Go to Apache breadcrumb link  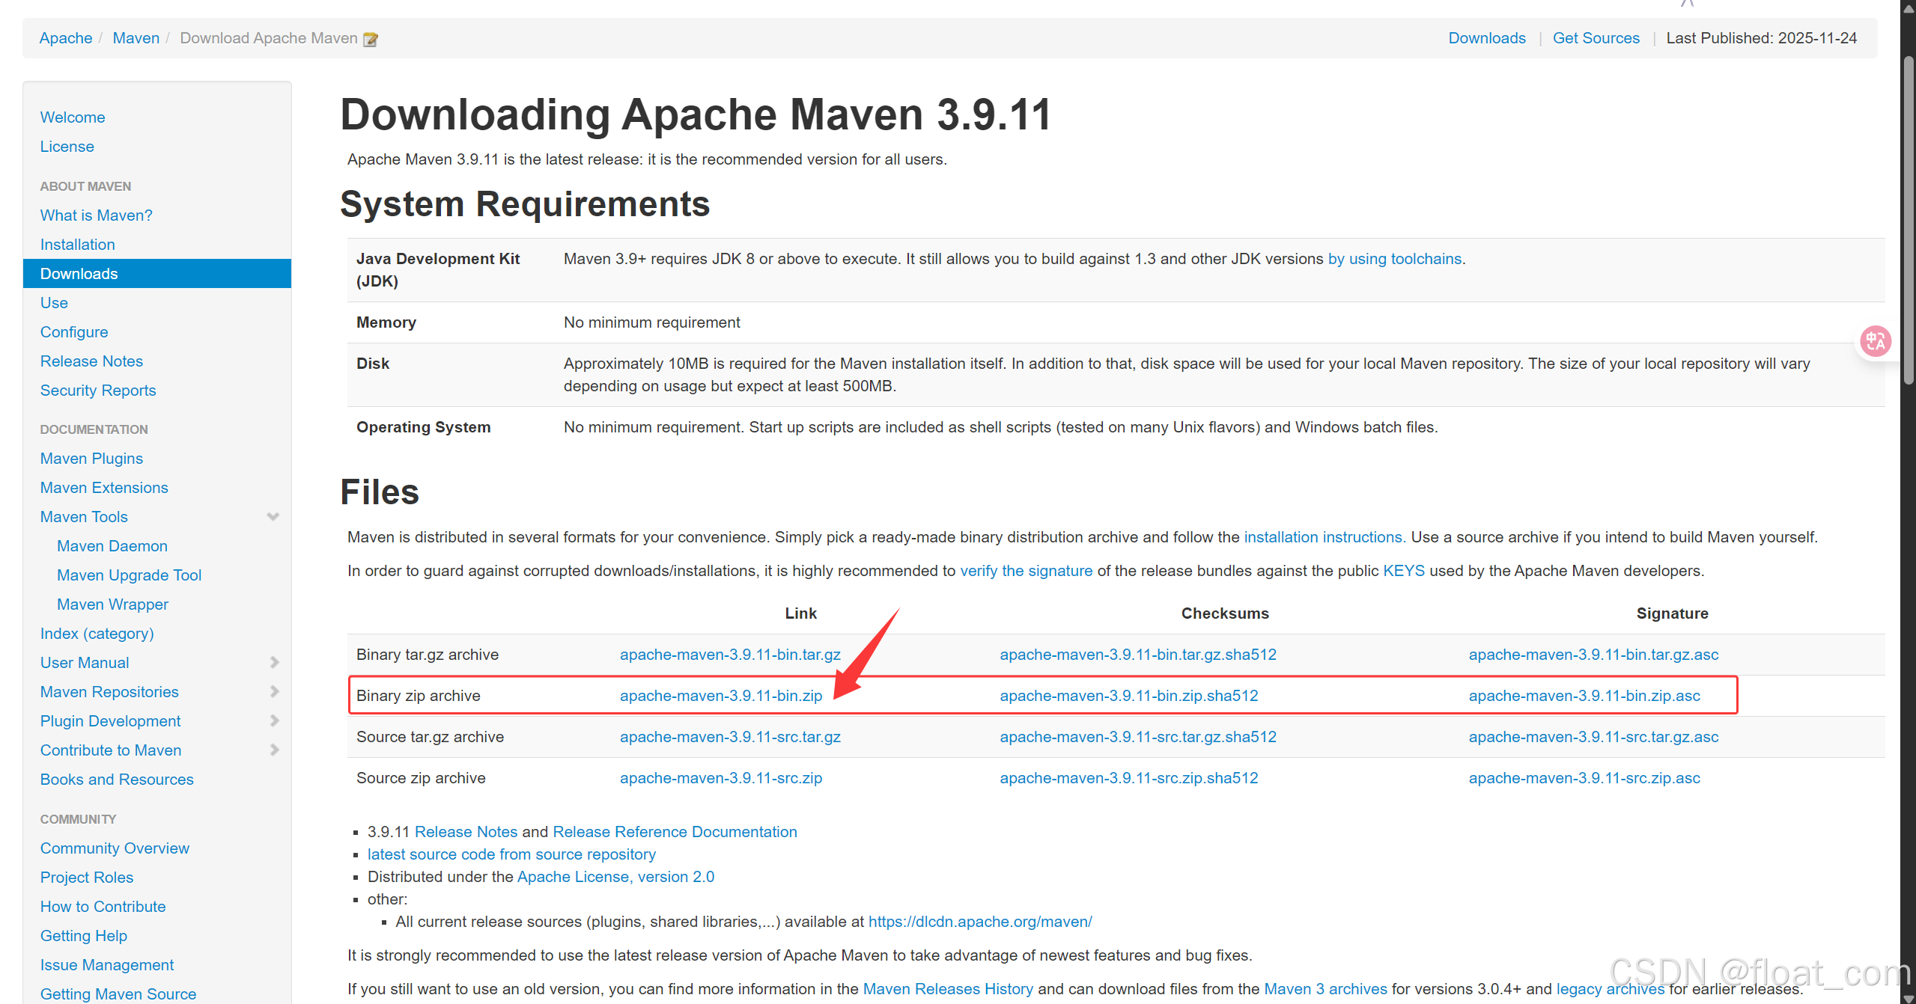click(x=66, y=38)
